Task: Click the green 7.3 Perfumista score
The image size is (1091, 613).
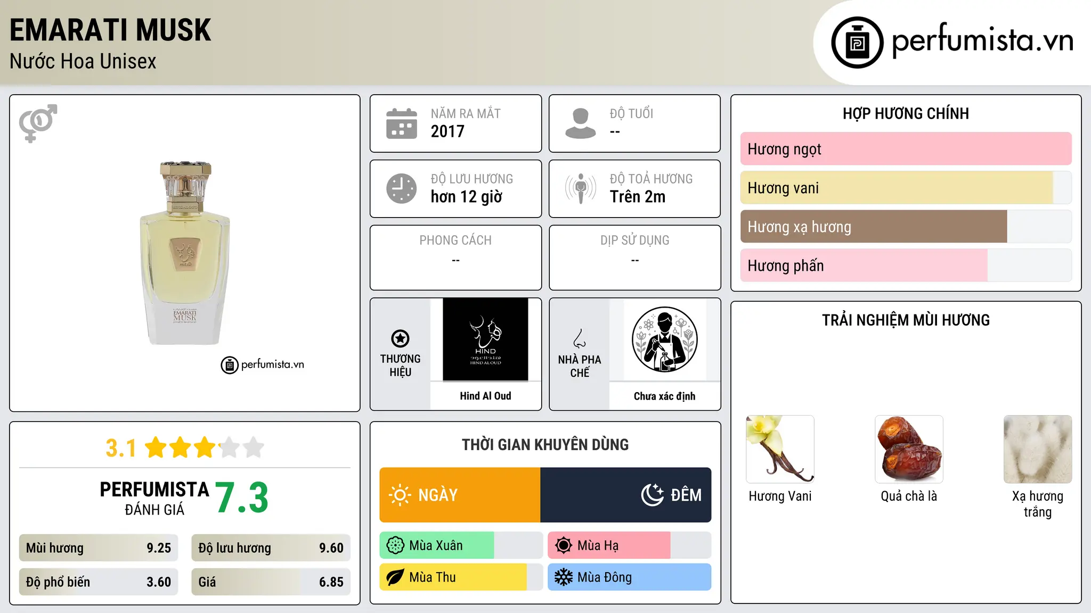Action: 242,498
